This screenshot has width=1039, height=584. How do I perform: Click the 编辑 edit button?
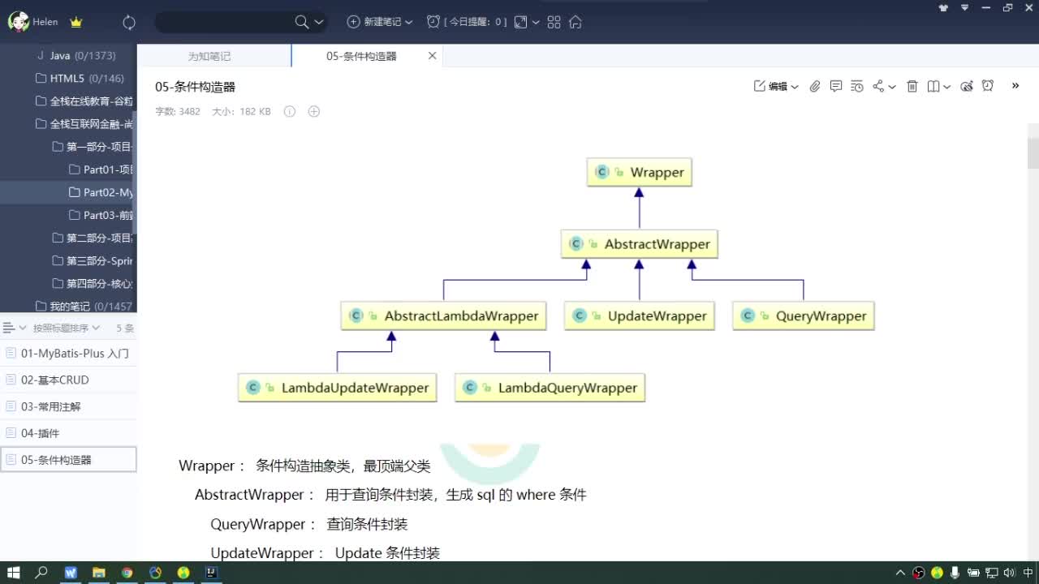pos(771,86)
